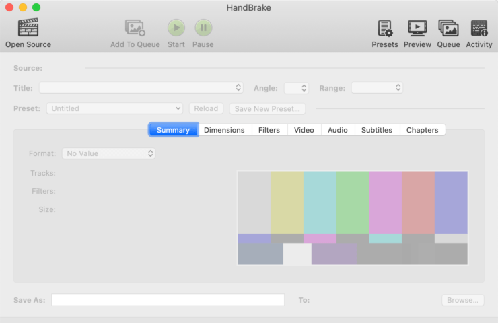This screenshot has height=323, width=498.
Task: Go to the Video tab
Action: pos(304,130)
